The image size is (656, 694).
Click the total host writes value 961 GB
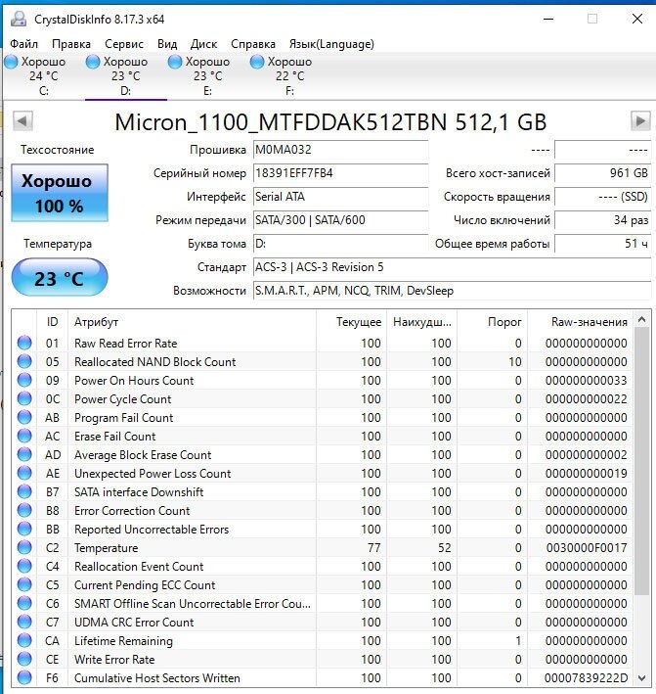602,173
